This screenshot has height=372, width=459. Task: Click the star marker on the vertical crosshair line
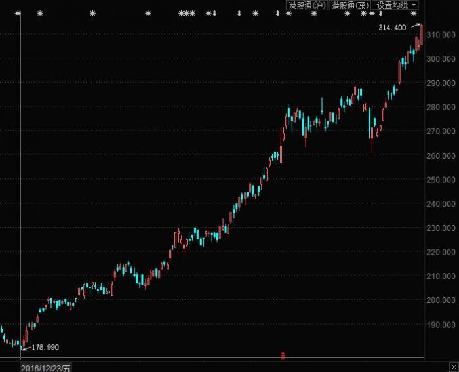tap(18, 14)
